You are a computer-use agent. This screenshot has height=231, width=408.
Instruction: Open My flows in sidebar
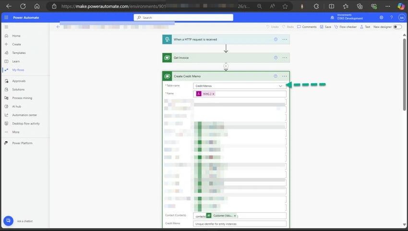[18, 70]
